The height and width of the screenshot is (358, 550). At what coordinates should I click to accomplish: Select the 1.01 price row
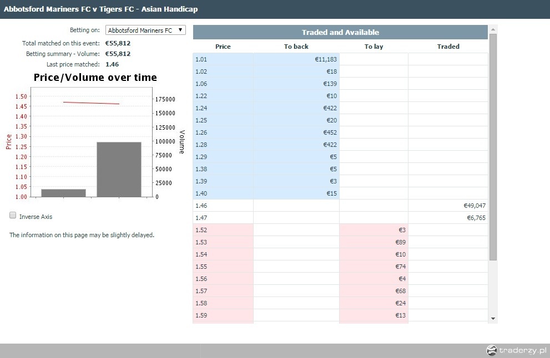pyautogui.click(x=340, y=59)
